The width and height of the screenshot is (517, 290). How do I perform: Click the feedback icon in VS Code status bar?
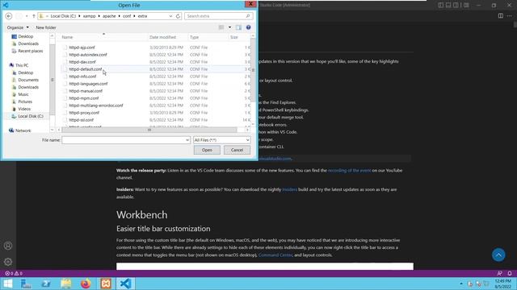[x=499, y=273]
